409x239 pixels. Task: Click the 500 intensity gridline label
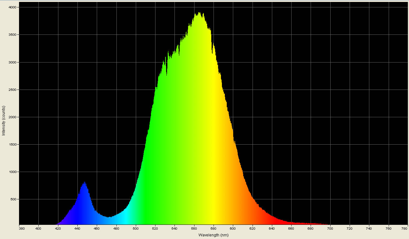click(14, 199)
